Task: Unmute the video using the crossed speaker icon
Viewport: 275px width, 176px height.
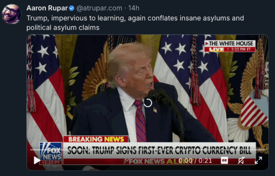Action: click(241, 160)
